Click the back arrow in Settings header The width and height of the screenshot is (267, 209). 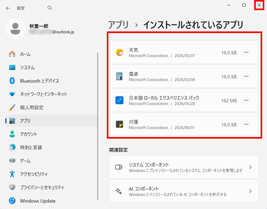8,8
